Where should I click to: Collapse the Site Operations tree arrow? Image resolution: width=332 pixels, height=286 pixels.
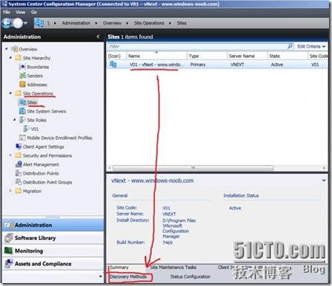pos(10,93)
